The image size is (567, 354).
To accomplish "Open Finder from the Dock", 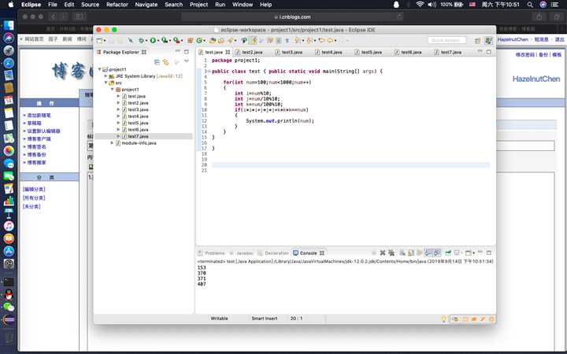I will click(9, 25).
